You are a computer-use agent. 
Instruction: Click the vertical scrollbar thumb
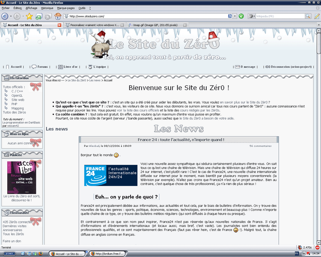point(318,43)
